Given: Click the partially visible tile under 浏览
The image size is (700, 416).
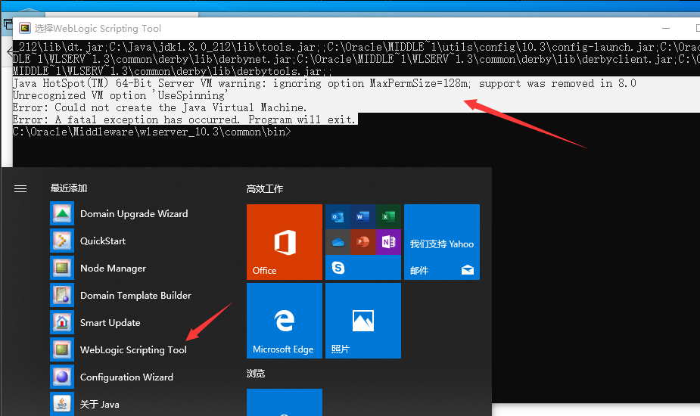Looking at the screenshot, I should (x=285, y=402).
